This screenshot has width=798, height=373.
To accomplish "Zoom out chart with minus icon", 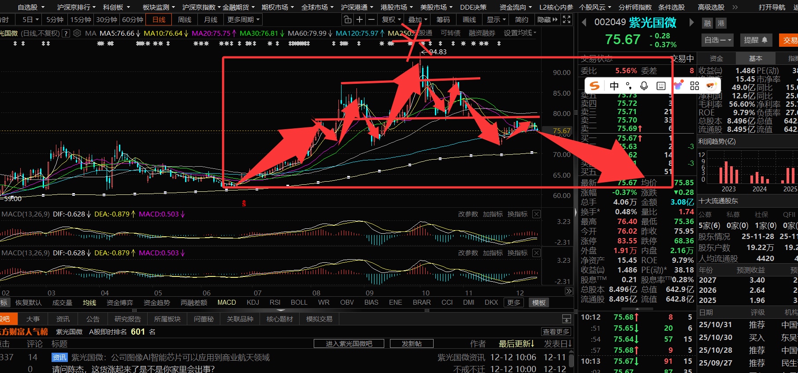I will pyautogui.click(x=371, y=19).
